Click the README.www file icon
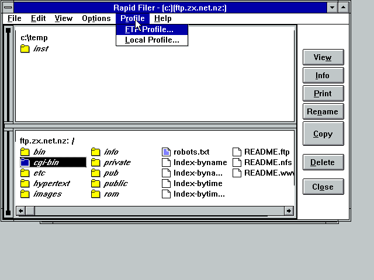 point(237,173)
